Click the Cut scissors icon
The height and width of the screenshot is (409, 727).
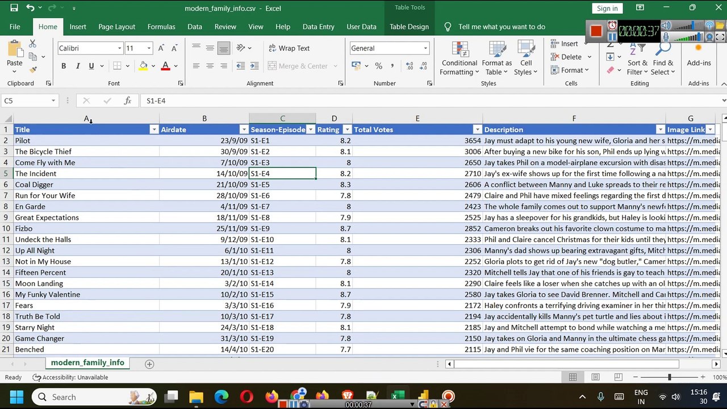32,44
